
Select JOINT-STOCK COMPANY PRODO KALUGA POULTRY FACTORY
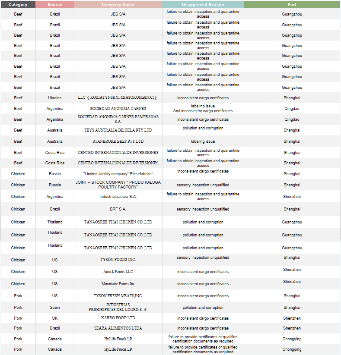(118, 185)
